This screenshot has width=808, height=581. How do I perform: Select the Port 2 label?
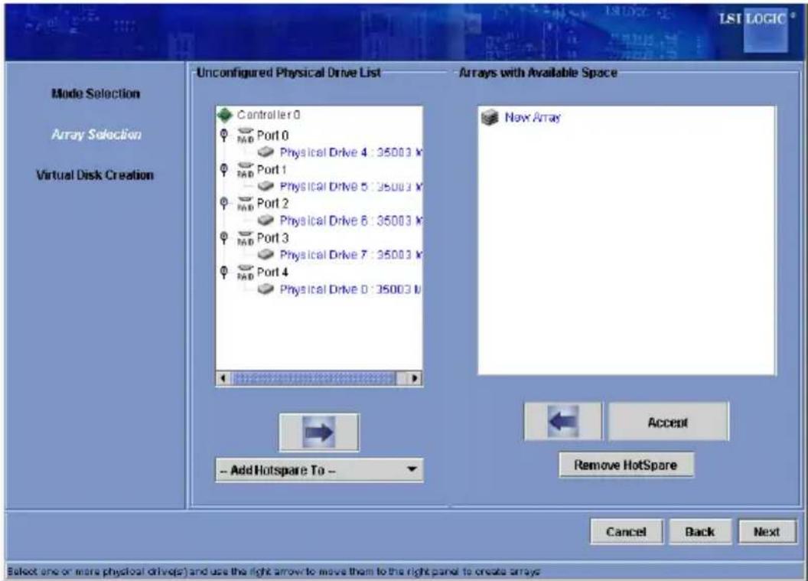[272, 204]
